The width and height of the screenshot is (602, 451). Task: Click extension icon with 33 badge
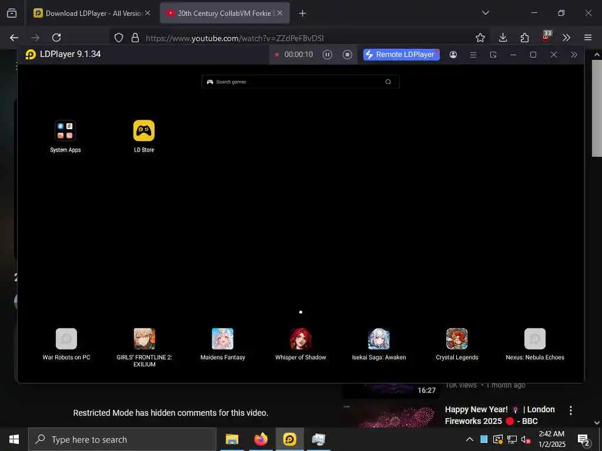[x=546, y=36]
